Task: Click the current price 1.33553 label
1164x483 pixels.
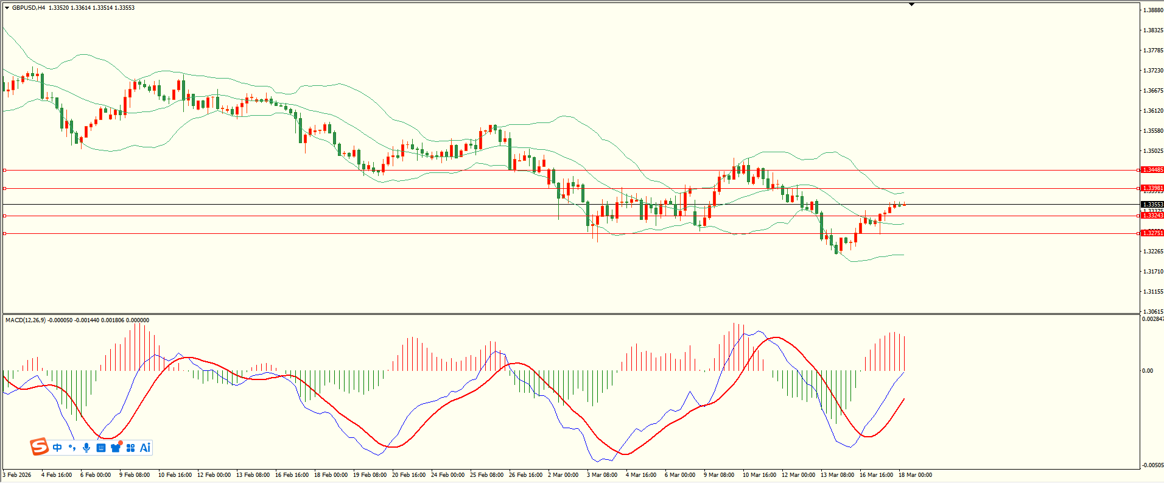Action: pos(1152,205)
